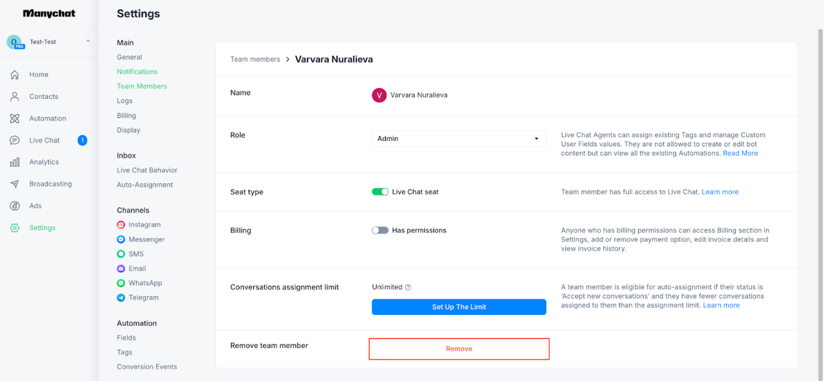Open Notifications settings section

137,72
